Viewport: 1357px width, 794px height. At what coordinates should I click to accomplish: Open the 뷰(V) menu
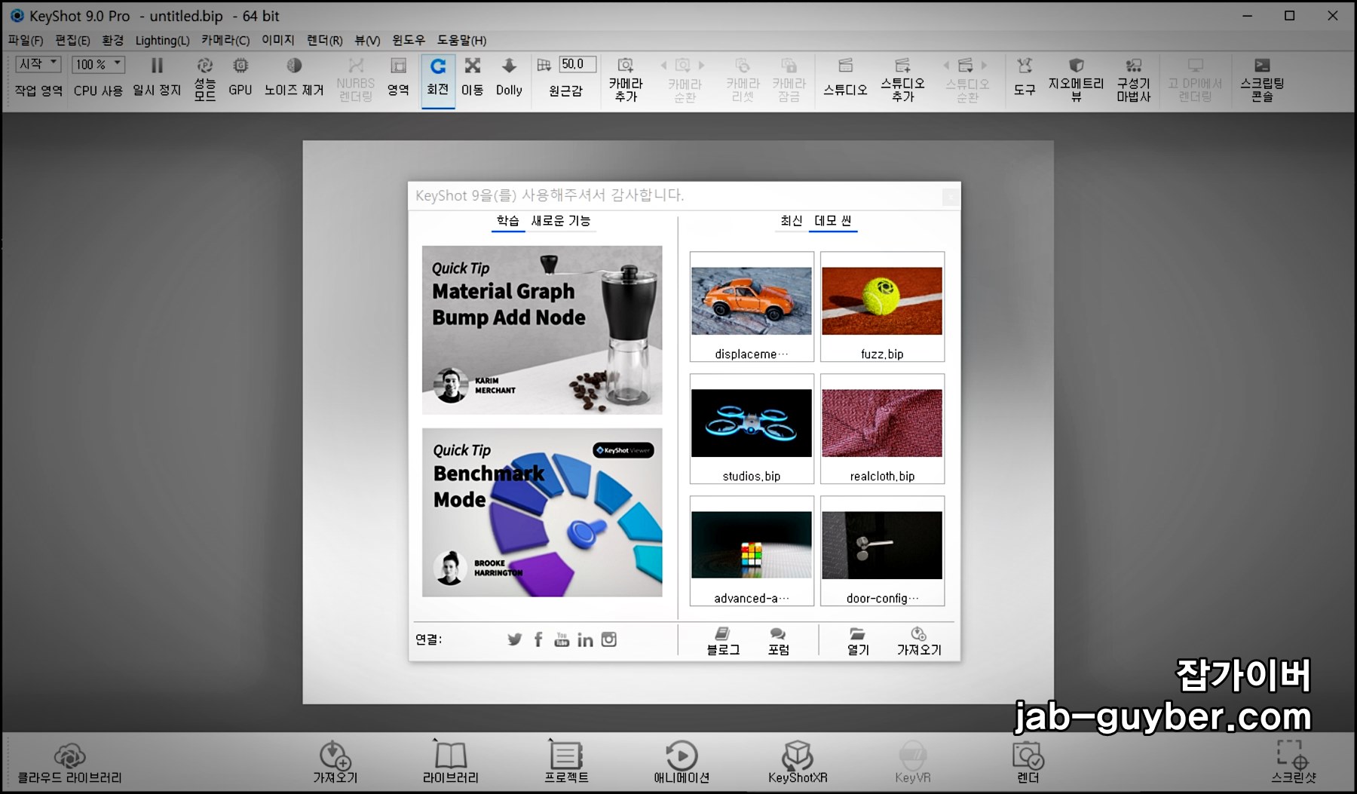pos(367,40)
